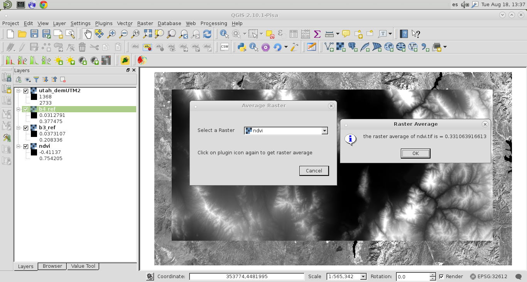Open Select a Raster combo box
Screen dimensions: 527x282
(x=286, y=131)
